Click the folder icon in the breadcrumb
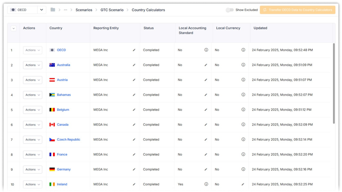Image resolution: width=342 pixels, height=192 pixels. tap(53, 10)
